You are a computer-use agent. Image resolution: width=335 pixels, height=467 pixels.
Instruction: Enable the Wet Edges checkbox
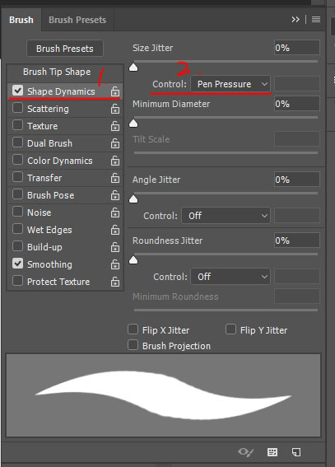17,229
